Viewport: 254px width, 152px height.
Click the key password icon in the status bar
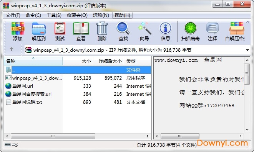point(15,145)
